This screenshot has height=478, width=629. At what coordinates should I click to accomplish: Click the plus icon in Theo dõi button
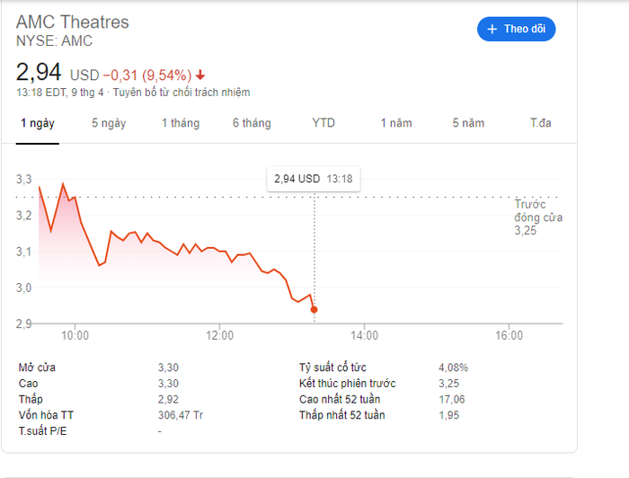pyautogui.click(x=492, y=29)
